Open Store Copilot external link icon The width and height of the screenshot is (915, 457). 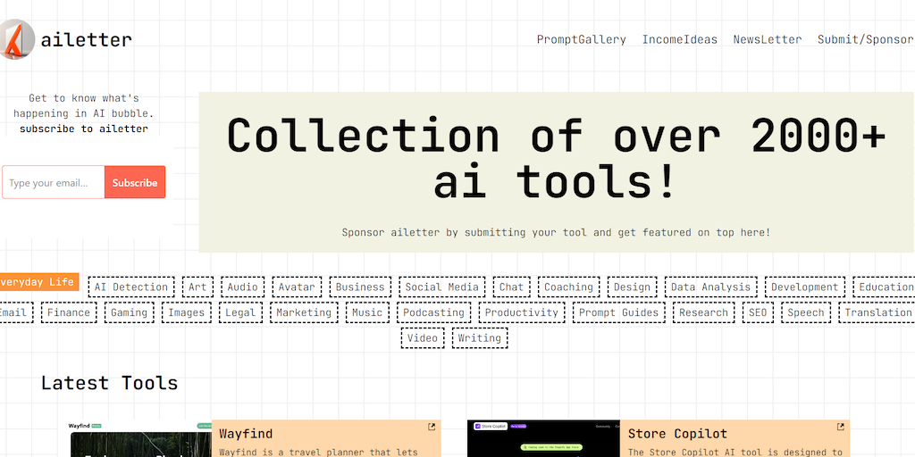pyautogui.click(x=840, y=428)
